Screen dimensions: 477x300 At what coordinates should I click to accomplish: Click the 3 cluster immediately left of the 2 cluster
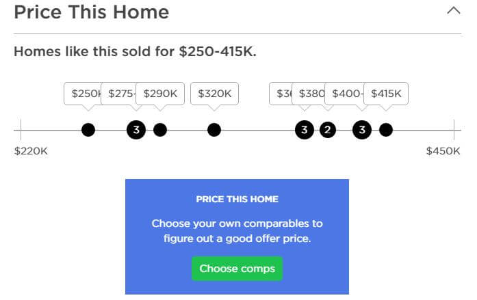click(305, 130)
